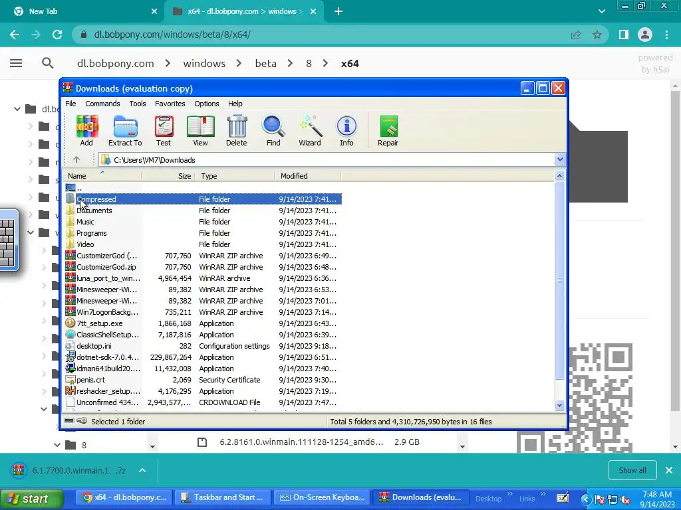Switch to On-Screen Keyboard taskbar button

point(323,497)
